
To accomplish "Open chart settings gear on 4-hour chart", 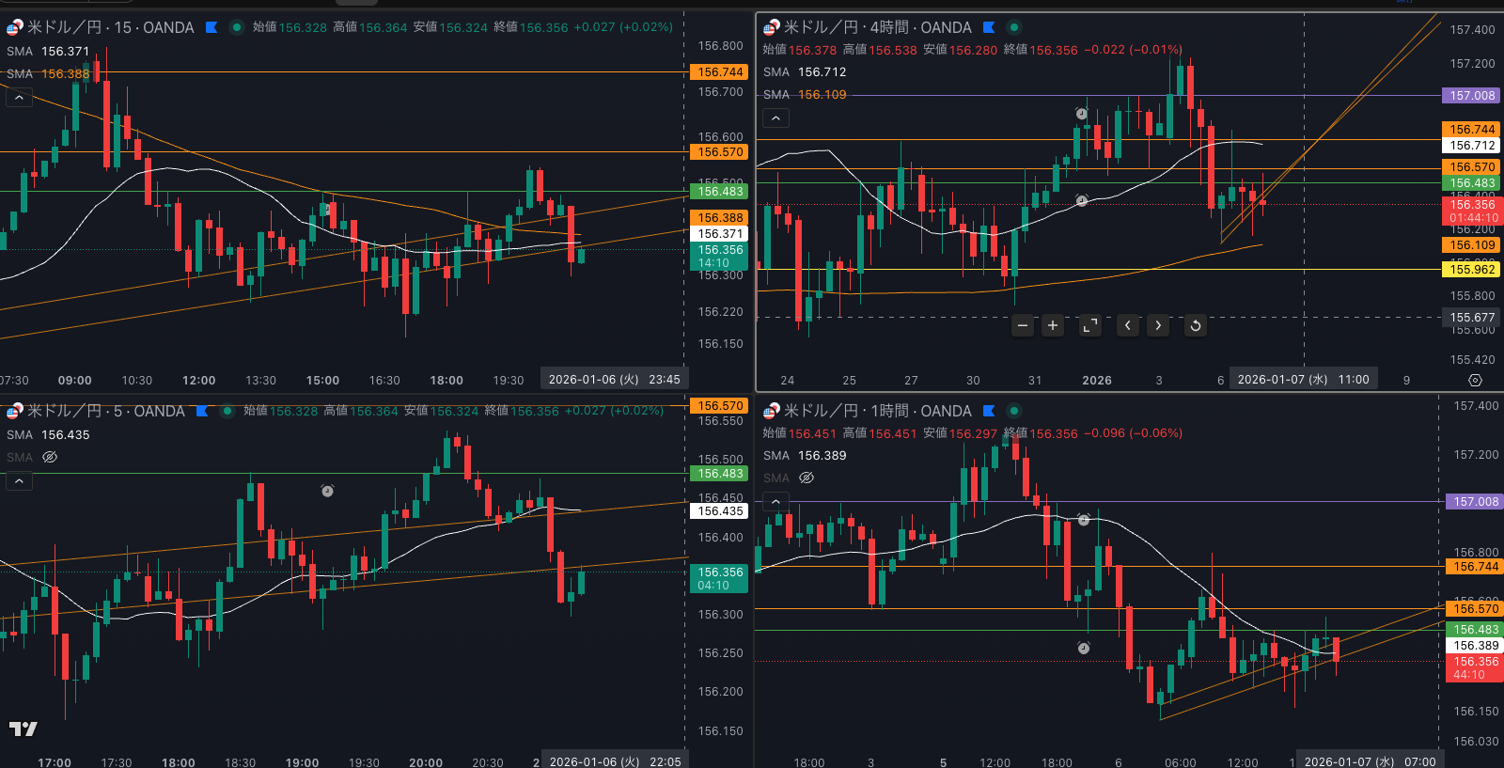I will 1475,380.
